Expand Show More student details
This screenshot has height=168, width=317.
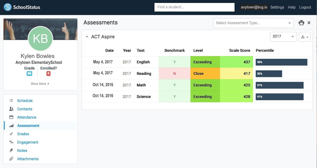point(40,83)
